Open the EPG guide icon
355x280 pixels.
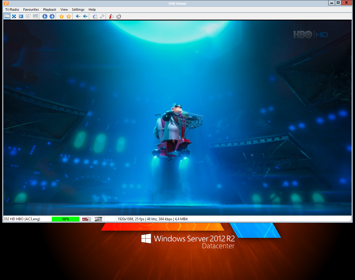35,16
